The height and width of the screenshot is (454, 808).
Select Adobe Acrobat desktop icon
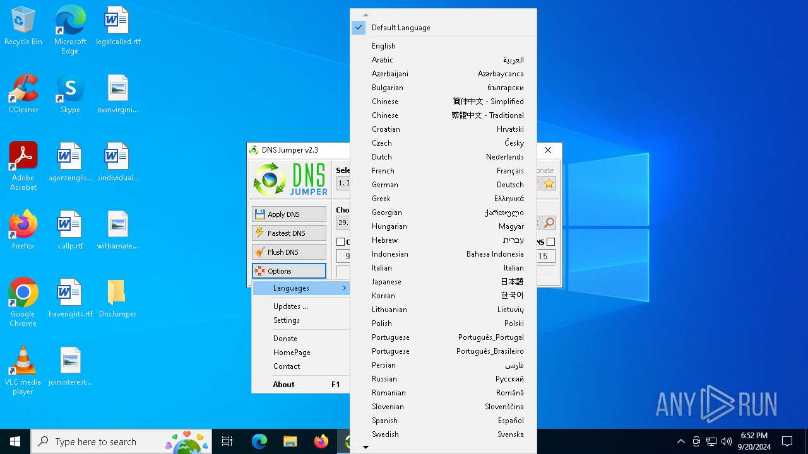(23, 167)
